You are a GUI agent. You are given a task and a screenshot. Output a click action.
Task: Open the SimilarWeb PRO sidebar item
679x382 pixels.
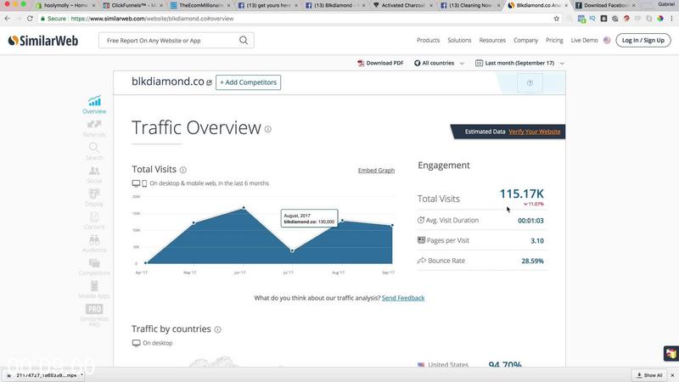coord(94,315)
